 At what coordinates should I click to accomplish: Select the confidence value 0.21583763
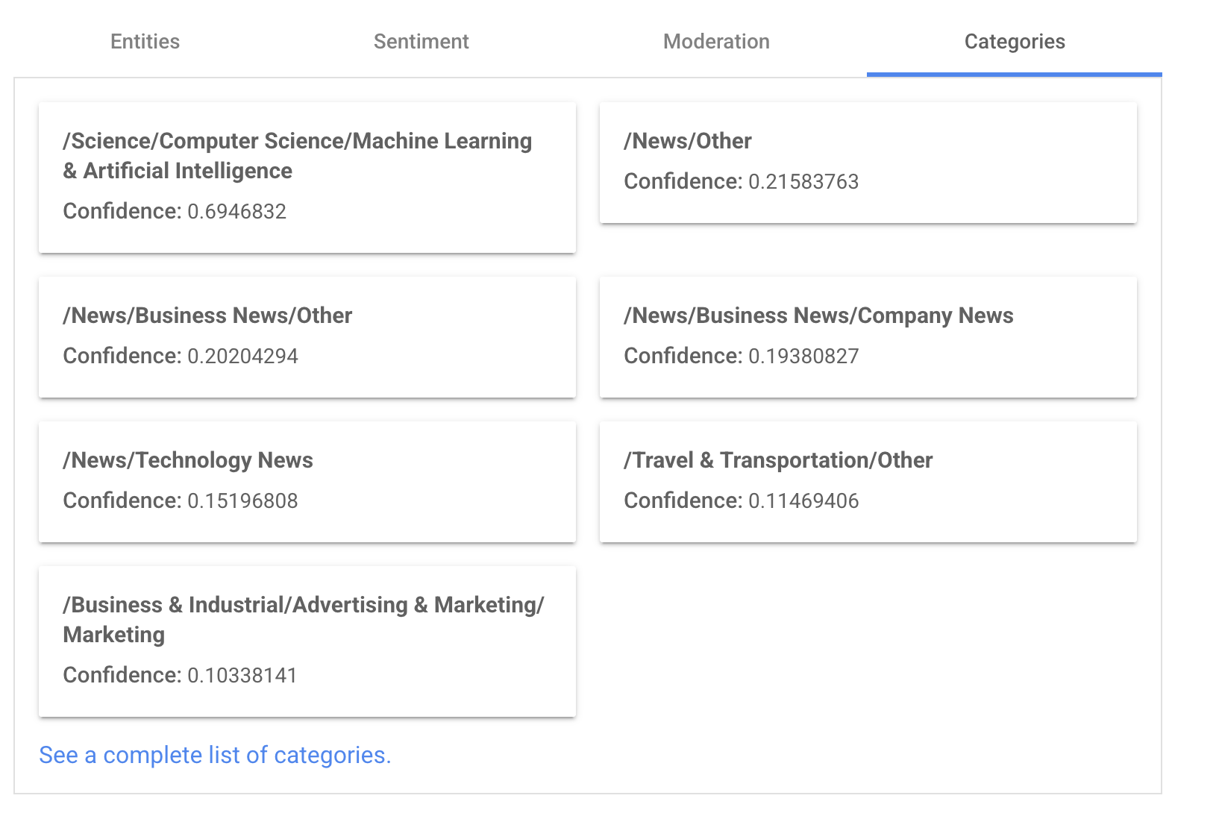pyautogui.click(x=803, y=182)
